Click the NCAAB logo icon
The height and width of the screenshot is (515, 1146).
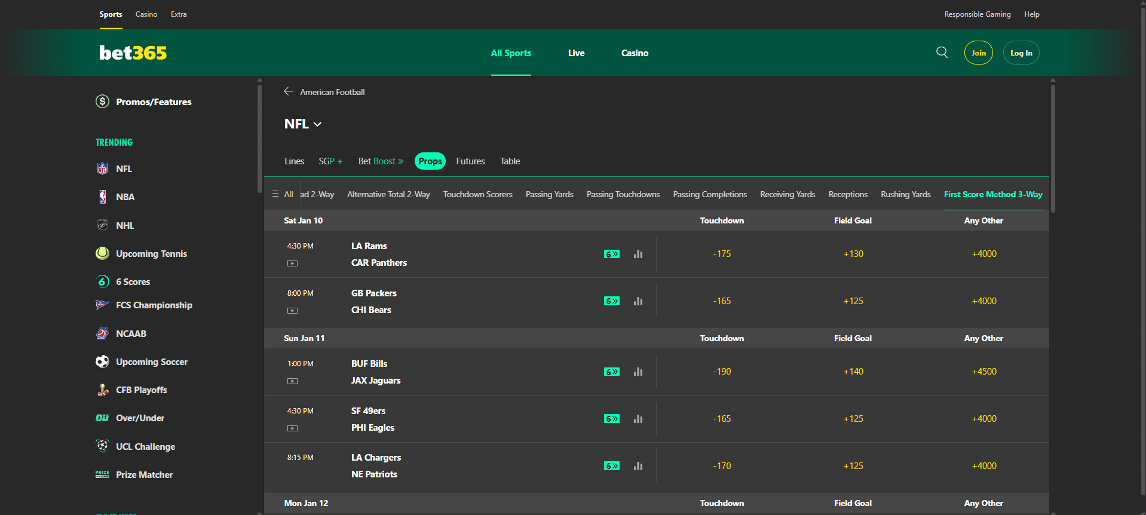click(x=102, y=333)
